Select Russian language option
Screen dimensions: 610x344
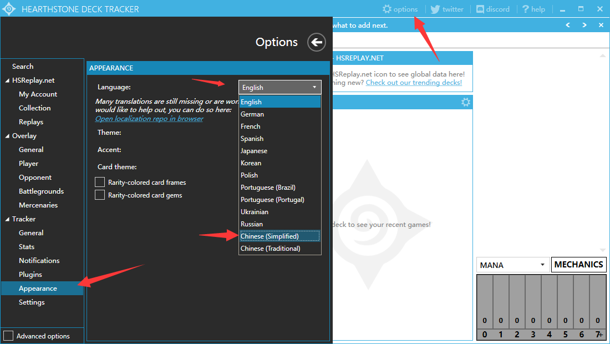pyautogui.click(x=279, y=224)
